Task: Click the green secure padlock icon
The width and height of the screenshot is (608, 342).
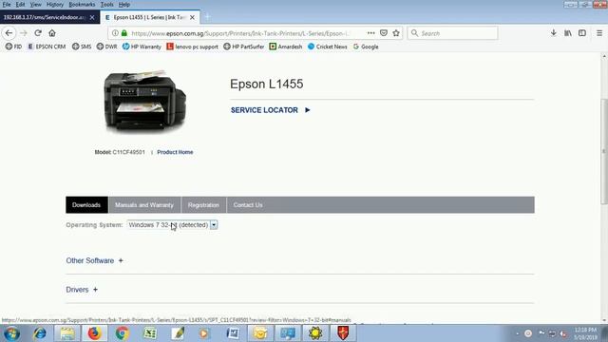Action: (124, 33)
